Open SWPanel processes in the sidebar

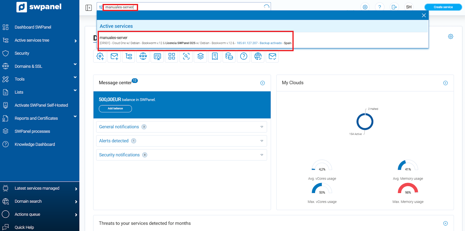pos(32,131)
